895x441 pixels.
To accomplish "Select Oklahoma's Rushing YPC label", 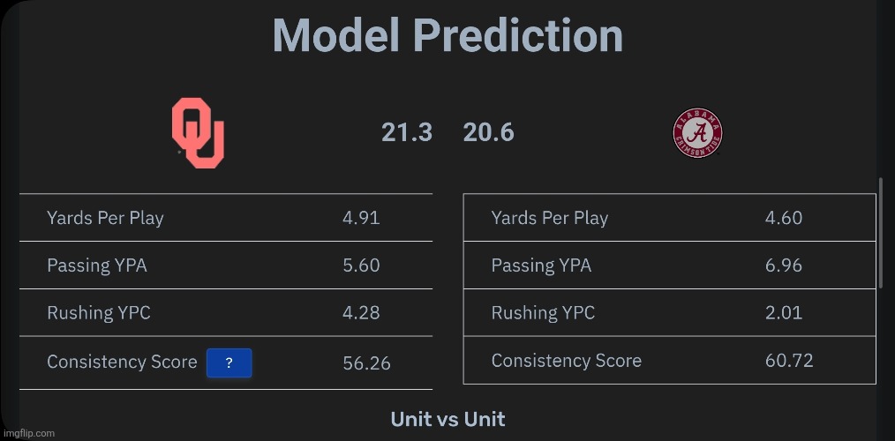I will 99,313.
